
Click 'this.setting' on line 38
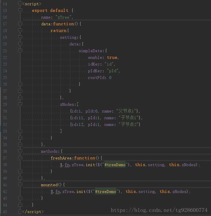[150, 165]
